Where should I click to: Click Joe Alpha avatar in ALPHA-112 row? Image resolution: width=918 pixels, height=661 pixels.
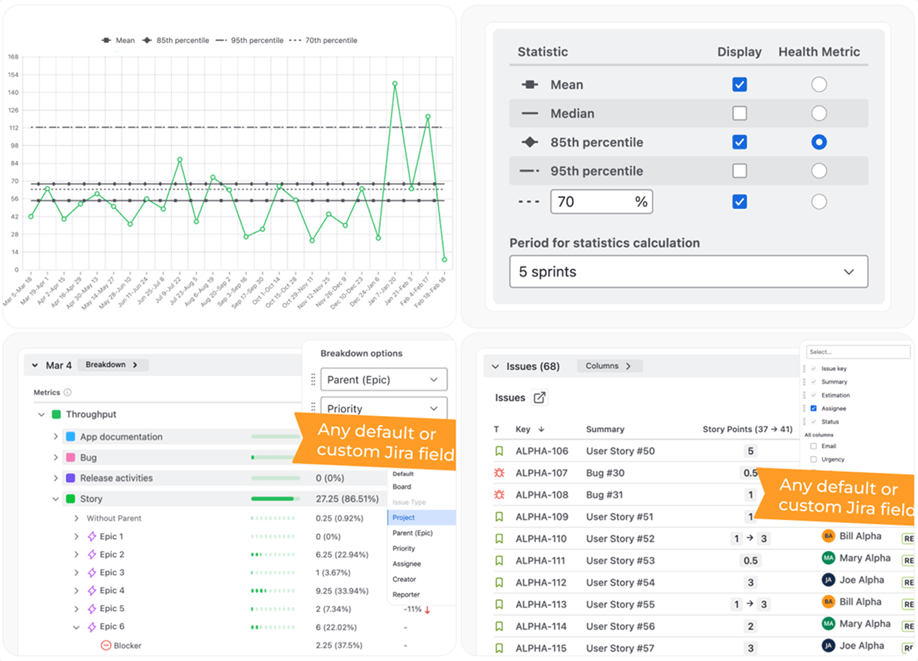[828, 580]
